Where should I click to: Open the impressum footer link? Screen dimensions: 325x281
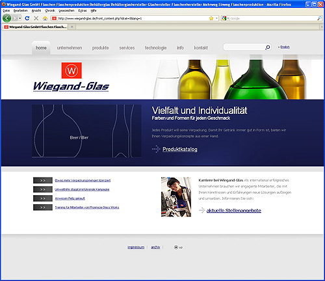point(136,247)
